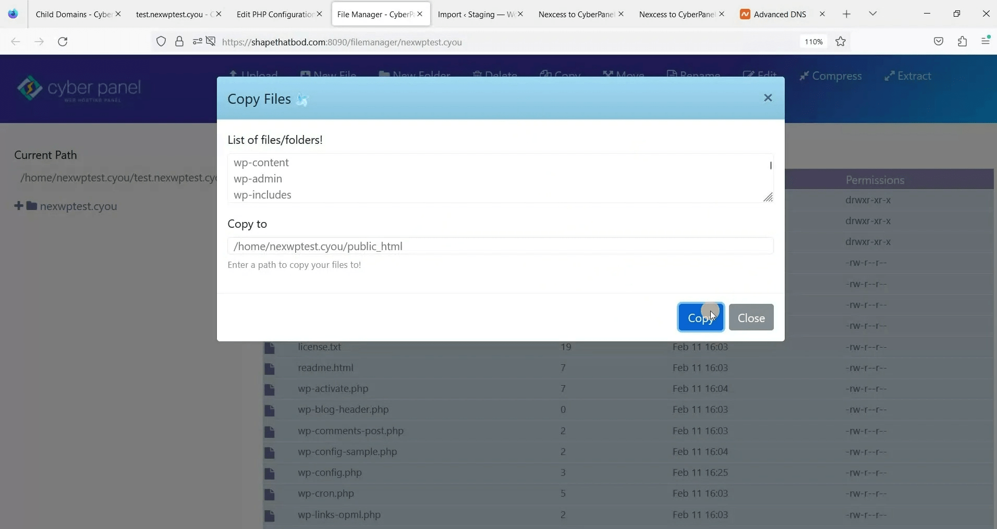The width and height of the screenshot is (997, 529).
Task: Click file icon beside wp-blog-header.php
Action: click(x=270, y=411)
